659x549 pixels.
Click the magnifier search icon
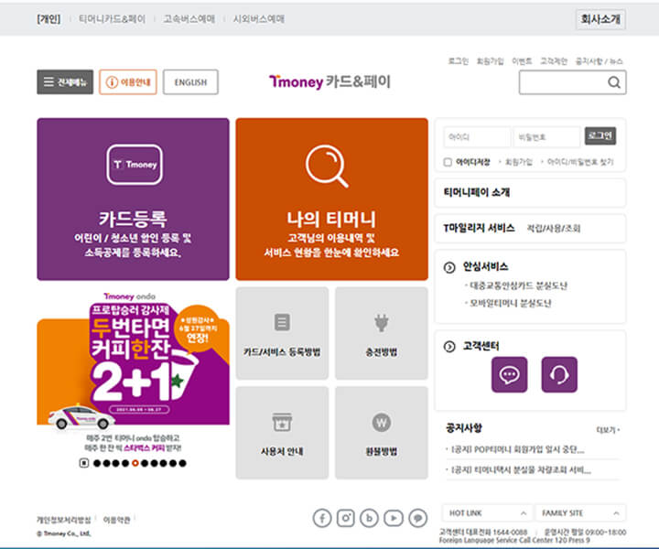[x=614, y=82]
